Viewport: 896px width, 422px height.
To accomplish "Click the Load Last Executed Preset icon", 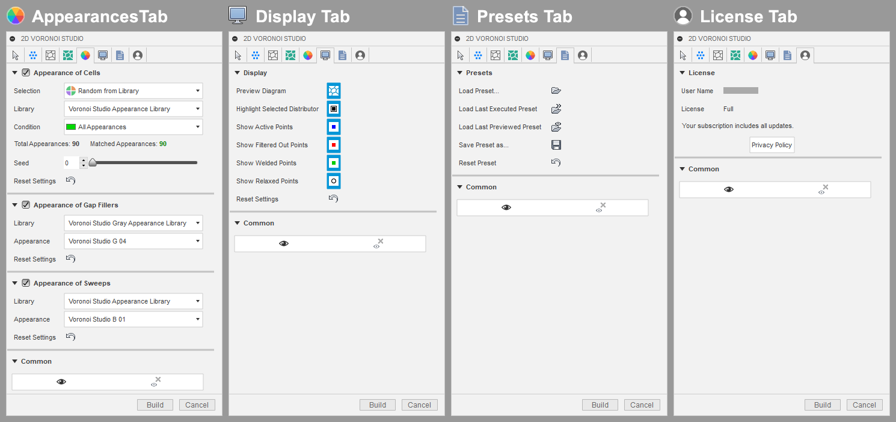I will click(556, 109).
